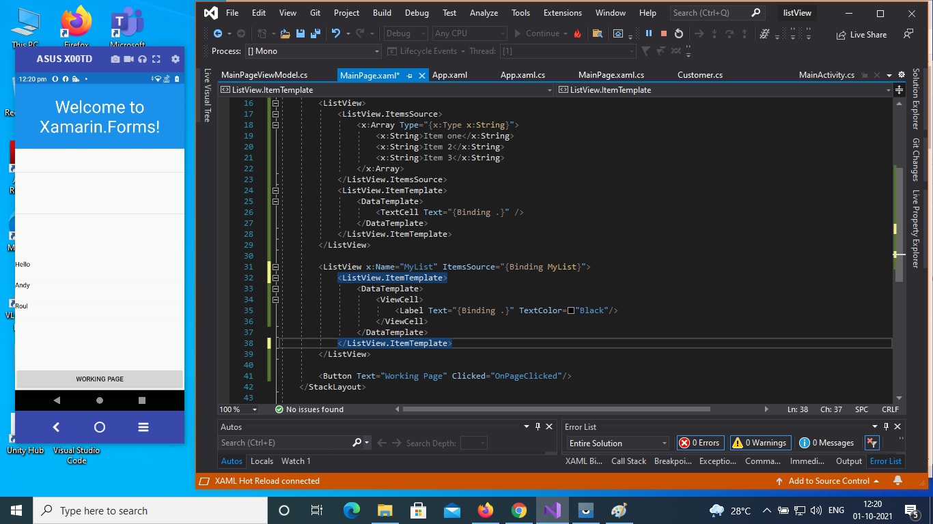Toggle the pin on the MainPage.xaml* tab
This screenshot has height=524, width=933.
coord(410,76)
